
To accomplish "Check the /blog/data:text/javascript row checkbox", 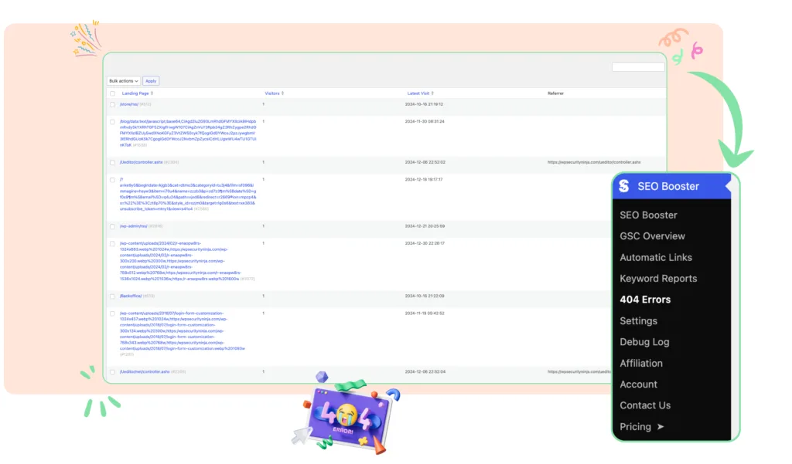I will coord(113,121).
